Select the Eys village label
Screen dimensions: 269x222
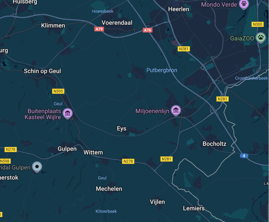(x=122, y=128)
